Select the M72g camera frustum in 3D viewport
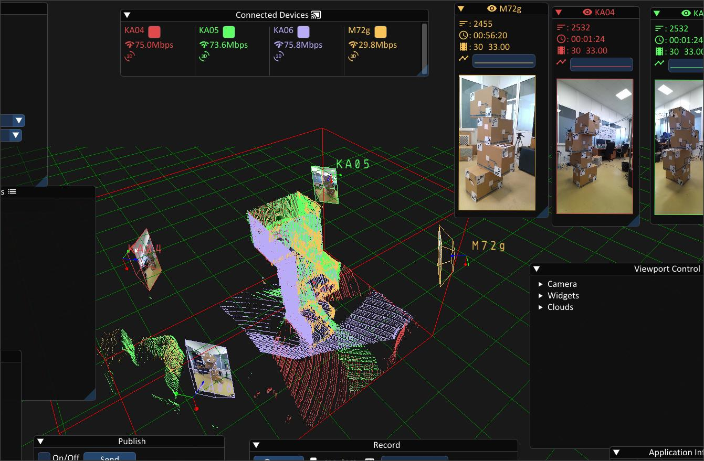This screenshot has height=461, width=704. tap(447, 255)
